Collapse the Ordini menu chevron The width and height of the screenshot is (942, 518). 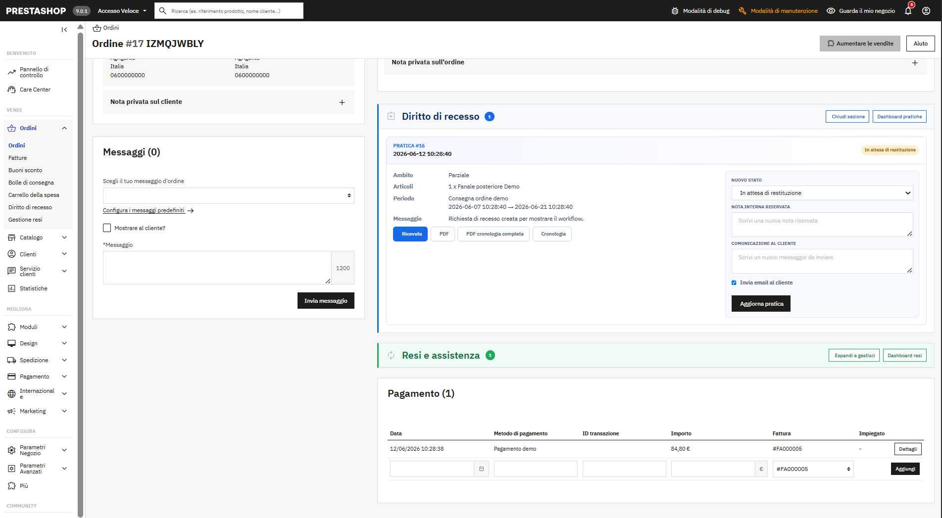click(64, 128)
